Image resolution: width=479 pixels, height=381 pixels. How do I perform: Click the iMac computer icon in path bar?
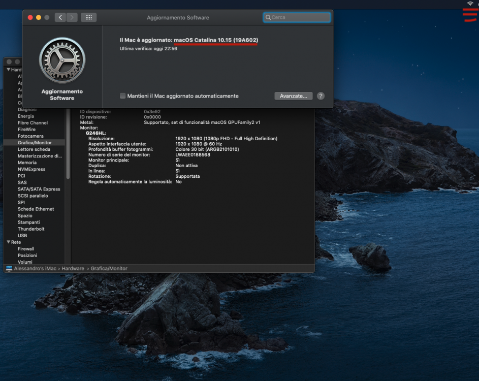[9, 269]
